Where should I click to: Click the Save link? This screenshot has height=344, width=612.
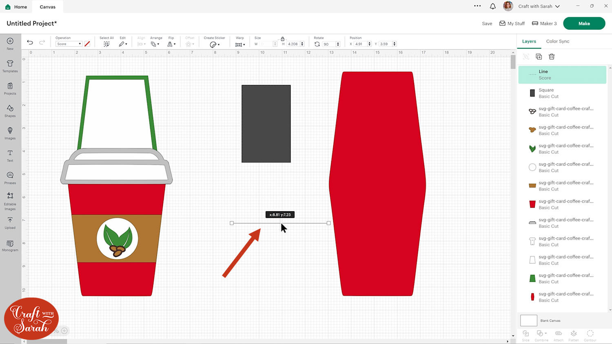[487, 24]
